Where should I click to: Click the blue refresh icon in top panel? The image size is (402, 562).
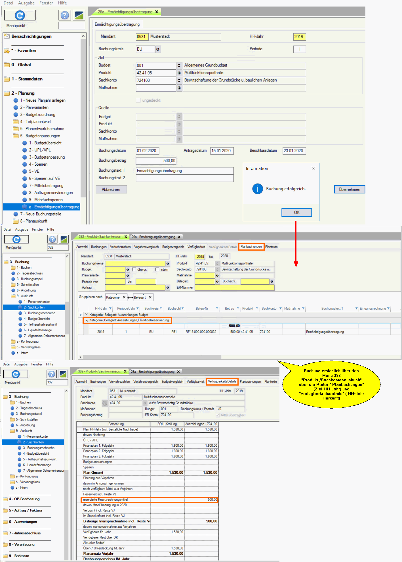pyautogui.click(x=20, y=15)
